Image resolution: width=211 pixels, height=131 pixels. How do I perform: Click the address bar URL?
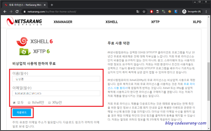click(52, 12)
